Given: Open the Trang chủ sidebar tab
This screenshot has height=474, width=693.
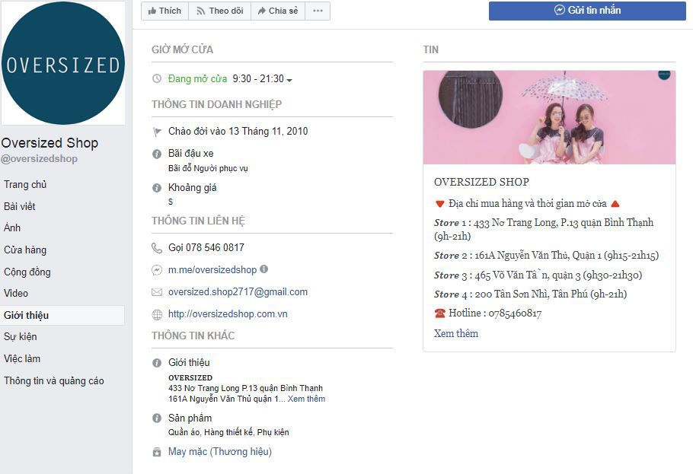Looking at the screenshot, I should [x=25, y=185].
